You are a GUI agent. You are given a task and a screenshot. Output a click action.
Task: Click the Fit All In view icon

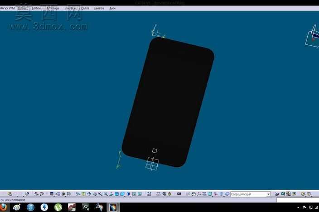84,194
